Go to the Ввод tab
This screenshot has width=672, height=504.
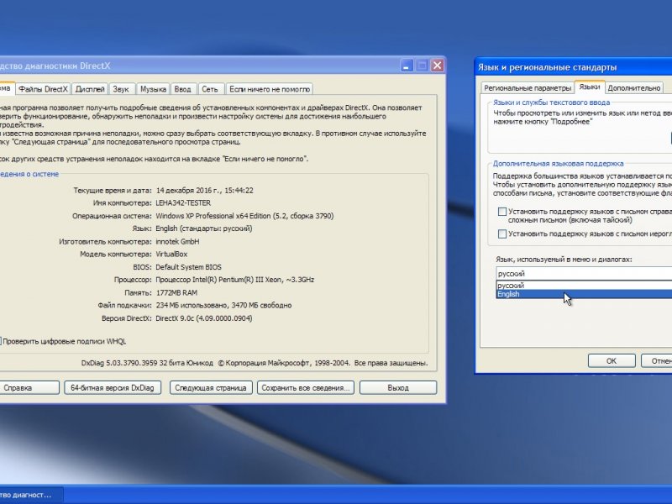183,89
